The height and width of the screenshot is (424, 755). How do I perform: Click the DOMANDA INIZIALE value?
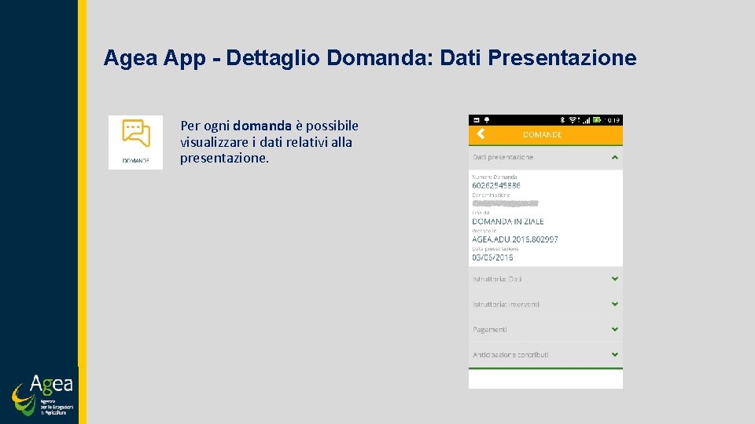507,221
